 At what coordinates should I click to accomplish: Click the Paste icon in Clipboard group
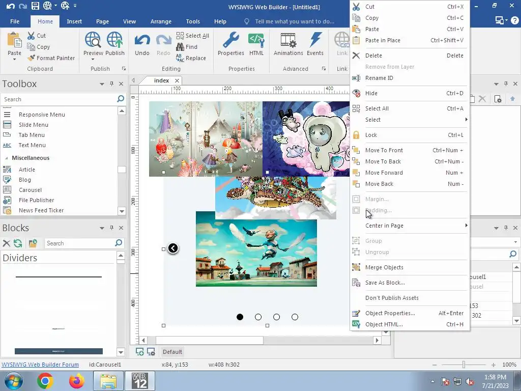coord(14,40)
